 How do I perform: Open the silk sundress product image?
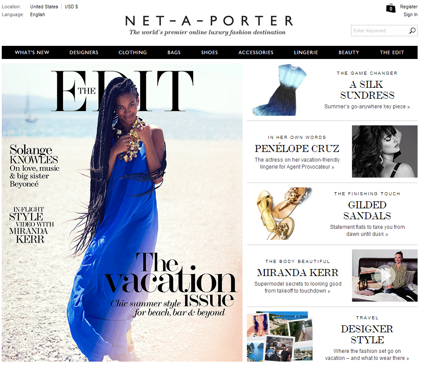click(279, 90)
